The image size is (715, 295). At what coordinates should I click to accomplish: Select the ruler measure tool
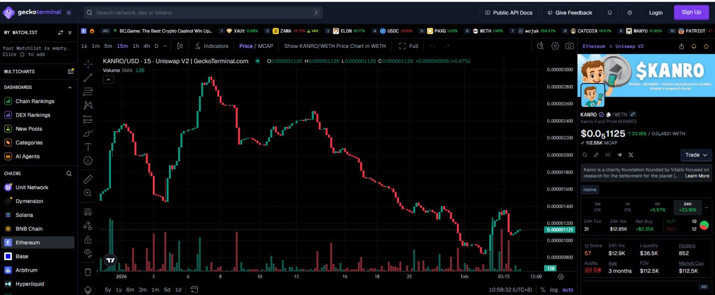click(88, 178)
